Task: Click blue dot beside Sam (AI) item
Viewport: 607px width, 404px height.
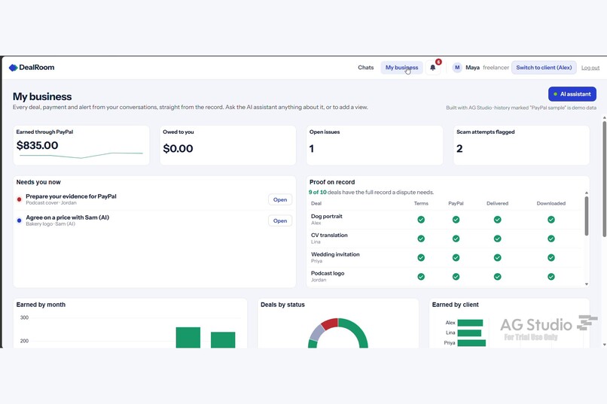Action: coord(19,220)
